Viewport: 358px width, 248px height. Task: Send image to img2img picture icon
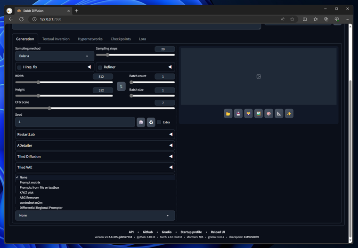pos(259,113)
